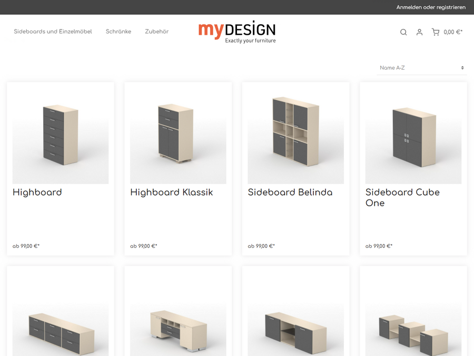Screen dimensions: 474x356
Task: Open the Schränke menu item
Action: click(x=118, y=32)
